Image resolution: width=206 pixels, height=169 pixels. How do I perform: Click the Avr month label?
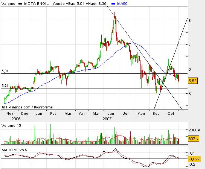tap(82, 113)
